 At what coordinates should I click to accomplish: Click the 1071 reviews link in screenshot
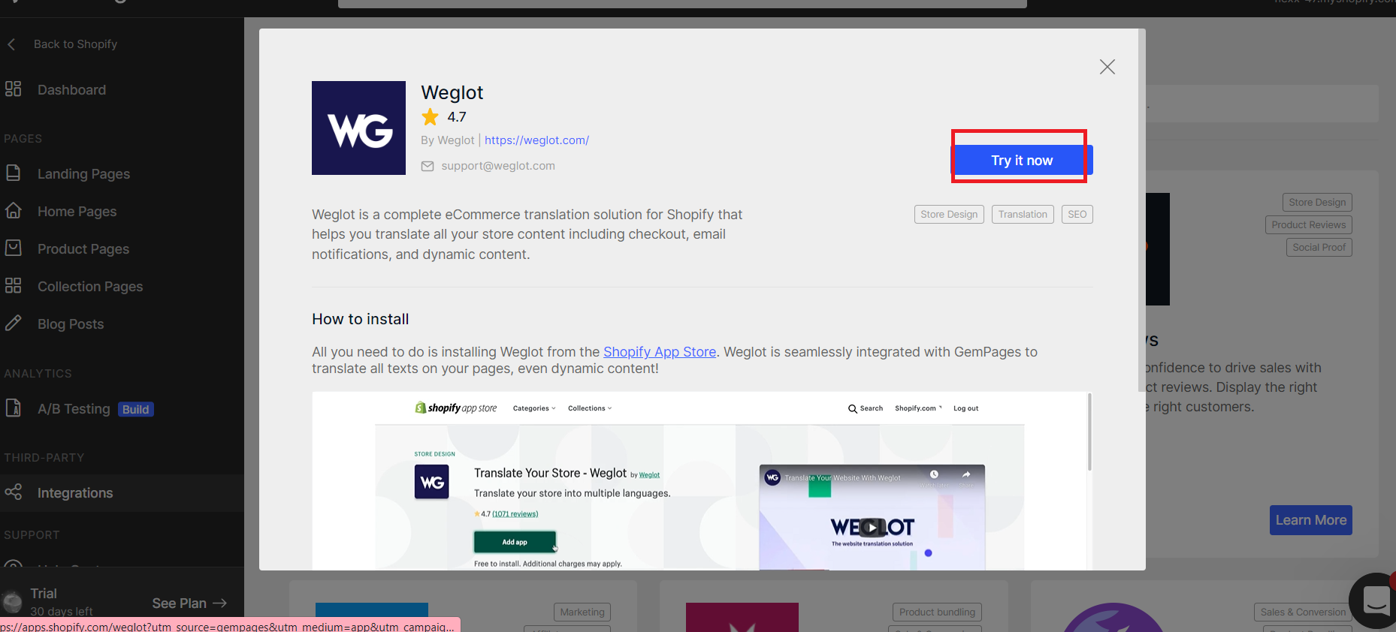[x=515, y=514]
